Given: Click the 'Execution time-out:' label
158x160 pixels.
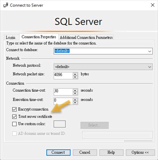Looking at the screenshot, I should click(x=28, y=99).
